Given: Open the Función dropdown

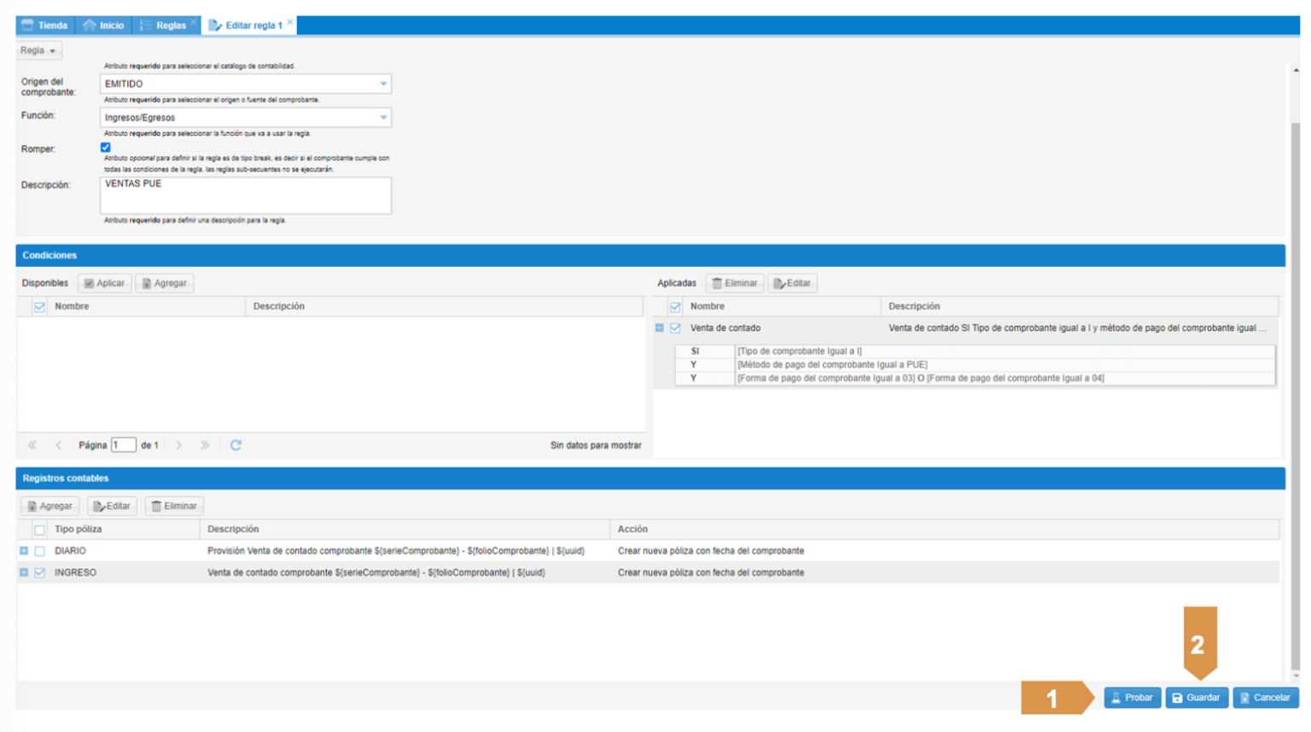Looking at the screenshot, I should coord(383,118).
